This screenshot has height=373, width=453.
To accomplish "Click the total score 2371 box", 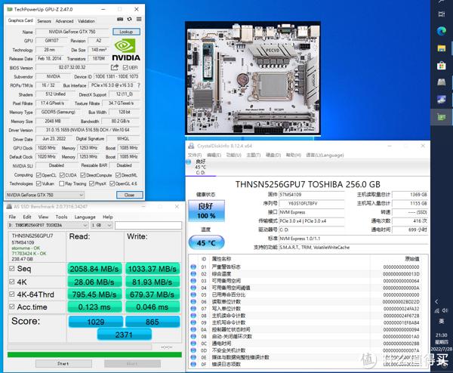I will pyautogui.click(x=125, y=334).
